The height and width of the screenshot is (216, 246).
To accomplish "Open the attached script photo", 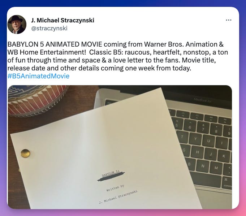I will click(x=120, y=147).
